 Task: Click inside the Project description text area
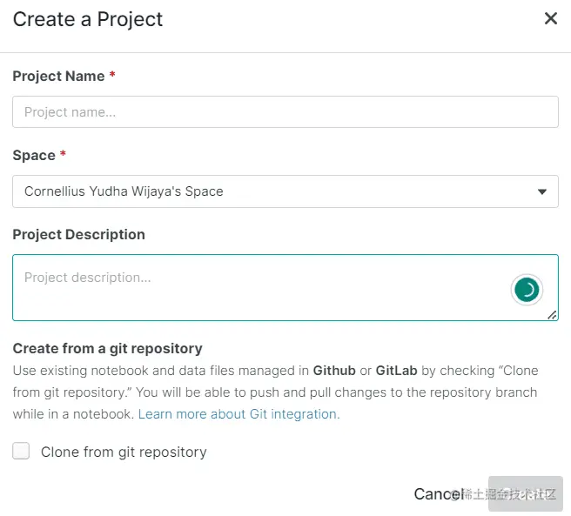pos(261,287)
